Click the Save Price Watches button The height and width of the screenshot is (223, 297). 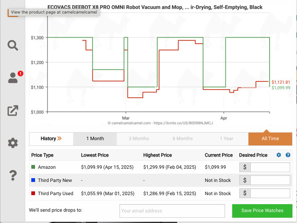pos(262,211)
